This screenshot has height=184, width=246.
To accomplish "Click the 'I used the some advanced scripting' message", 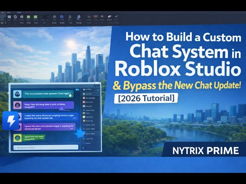I will (50, 117).
